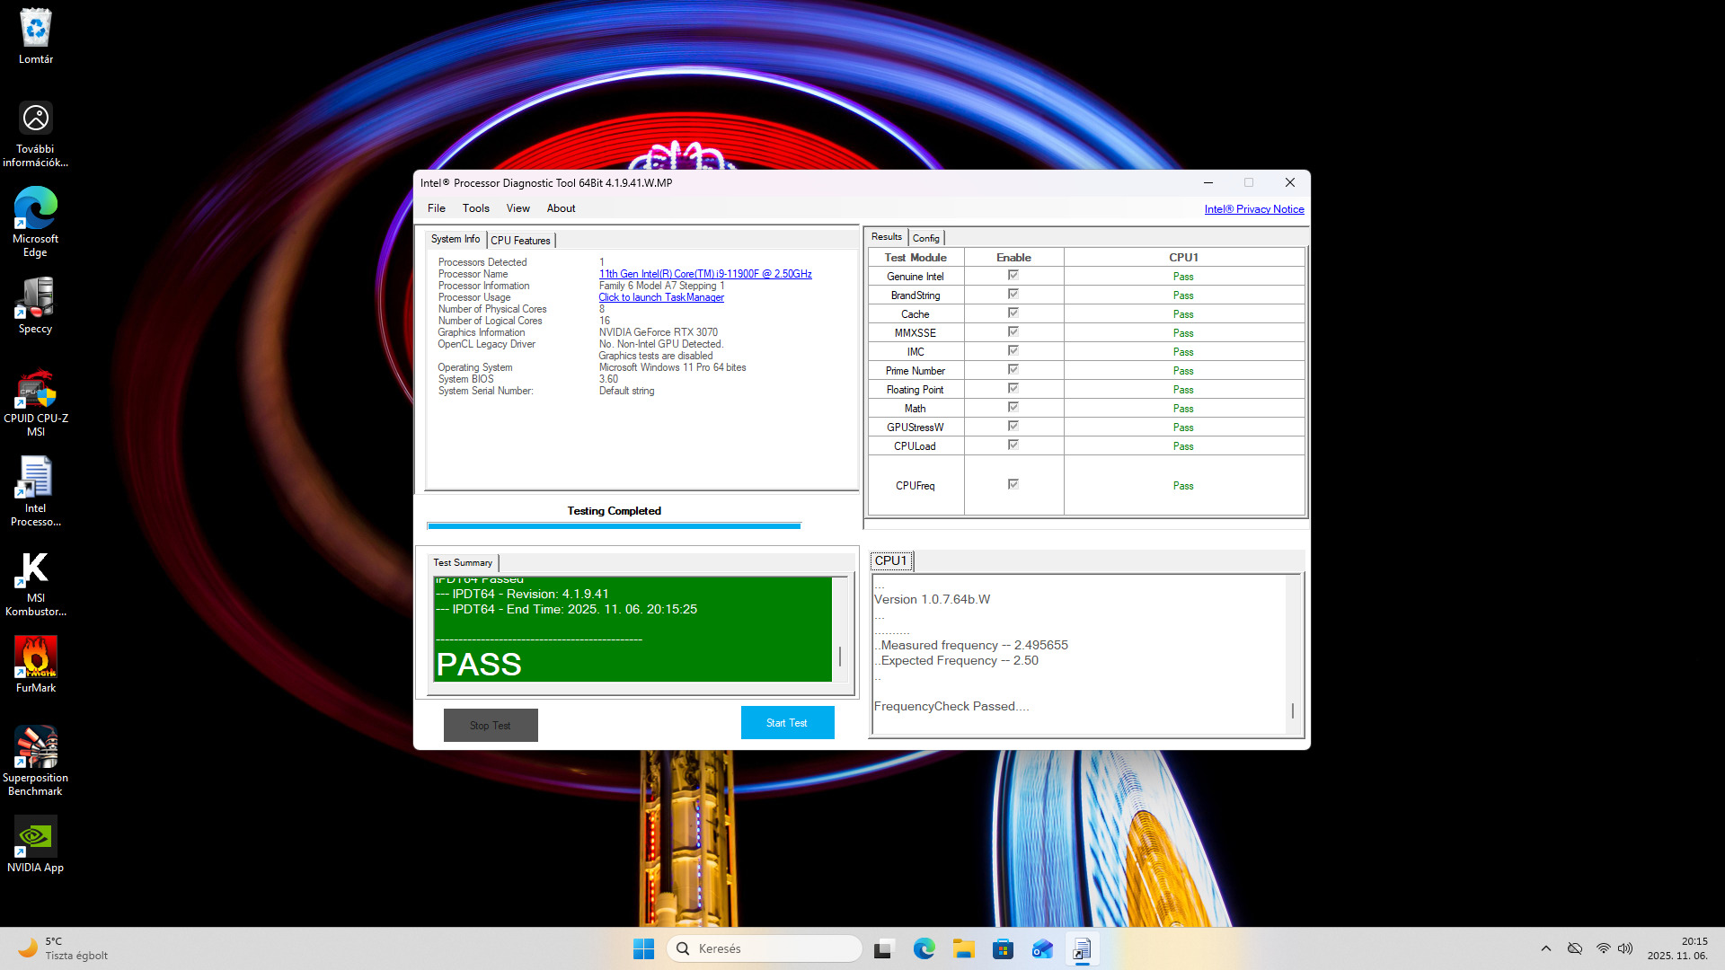
Task: Switch to the CPU Features tab
Action: point(520,241)
